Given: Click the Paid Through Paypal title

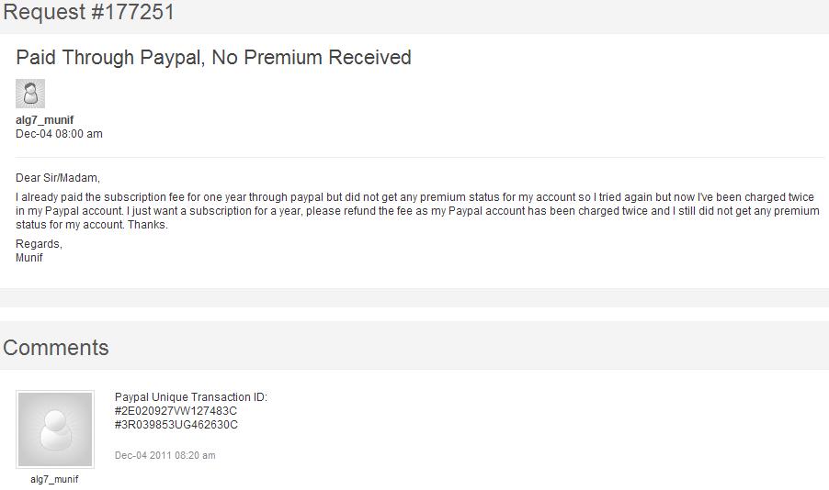Looking at the screenshot, I should (213, 57).
